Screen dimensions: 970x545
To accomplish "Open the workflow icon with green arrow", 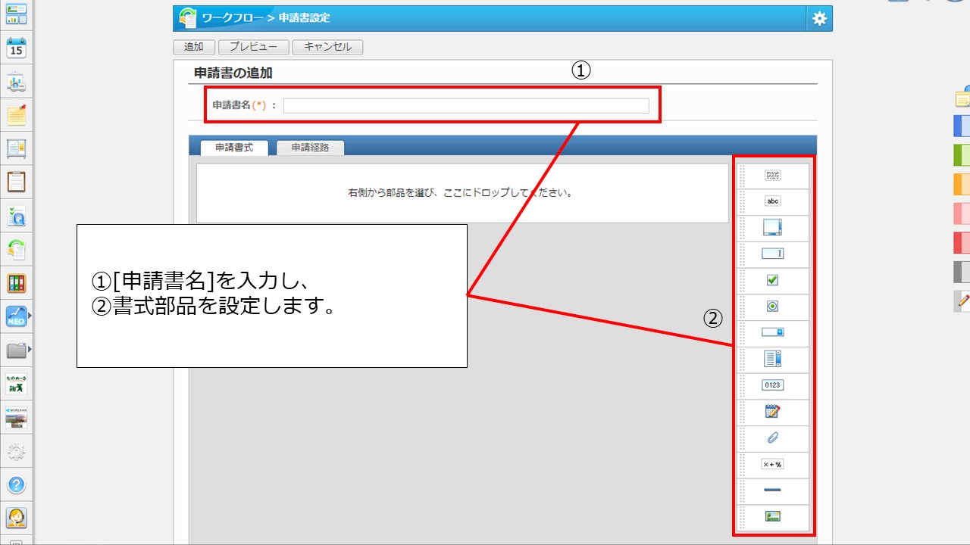I will click(17, 248).
